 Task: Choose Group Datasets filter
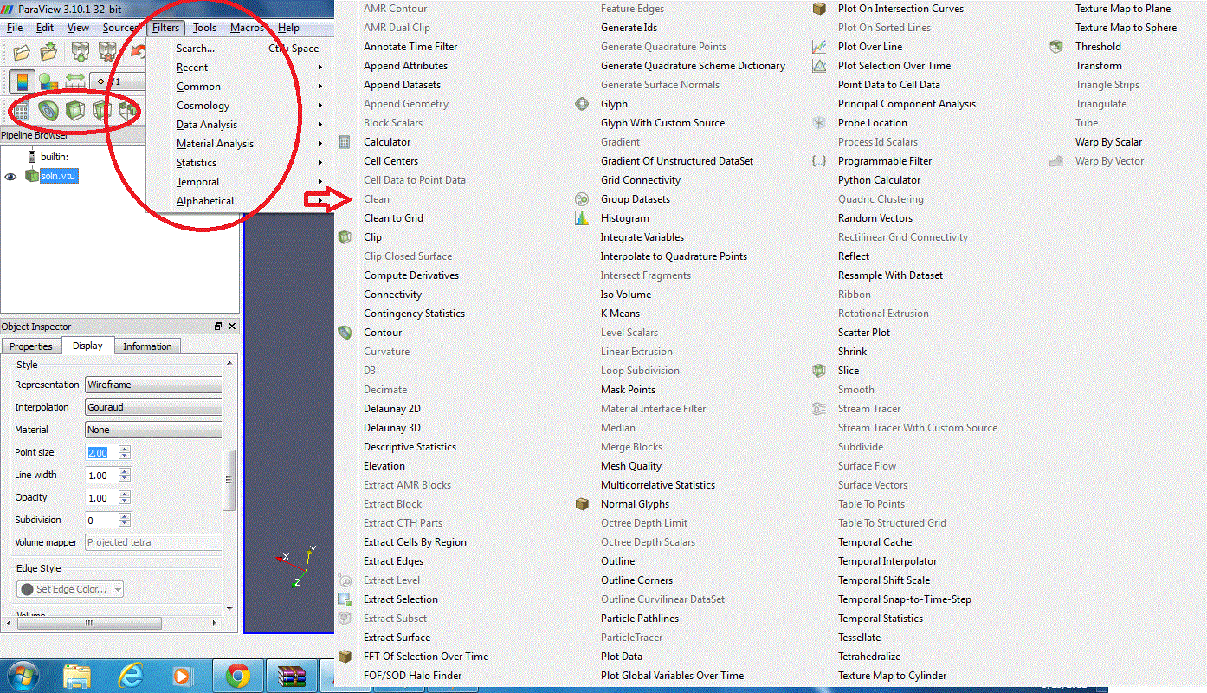tap(635, 199)
